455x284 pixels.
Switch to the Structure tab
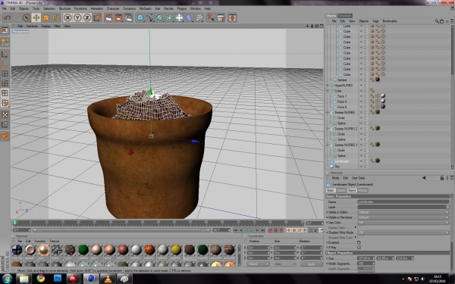coord(345,16)
